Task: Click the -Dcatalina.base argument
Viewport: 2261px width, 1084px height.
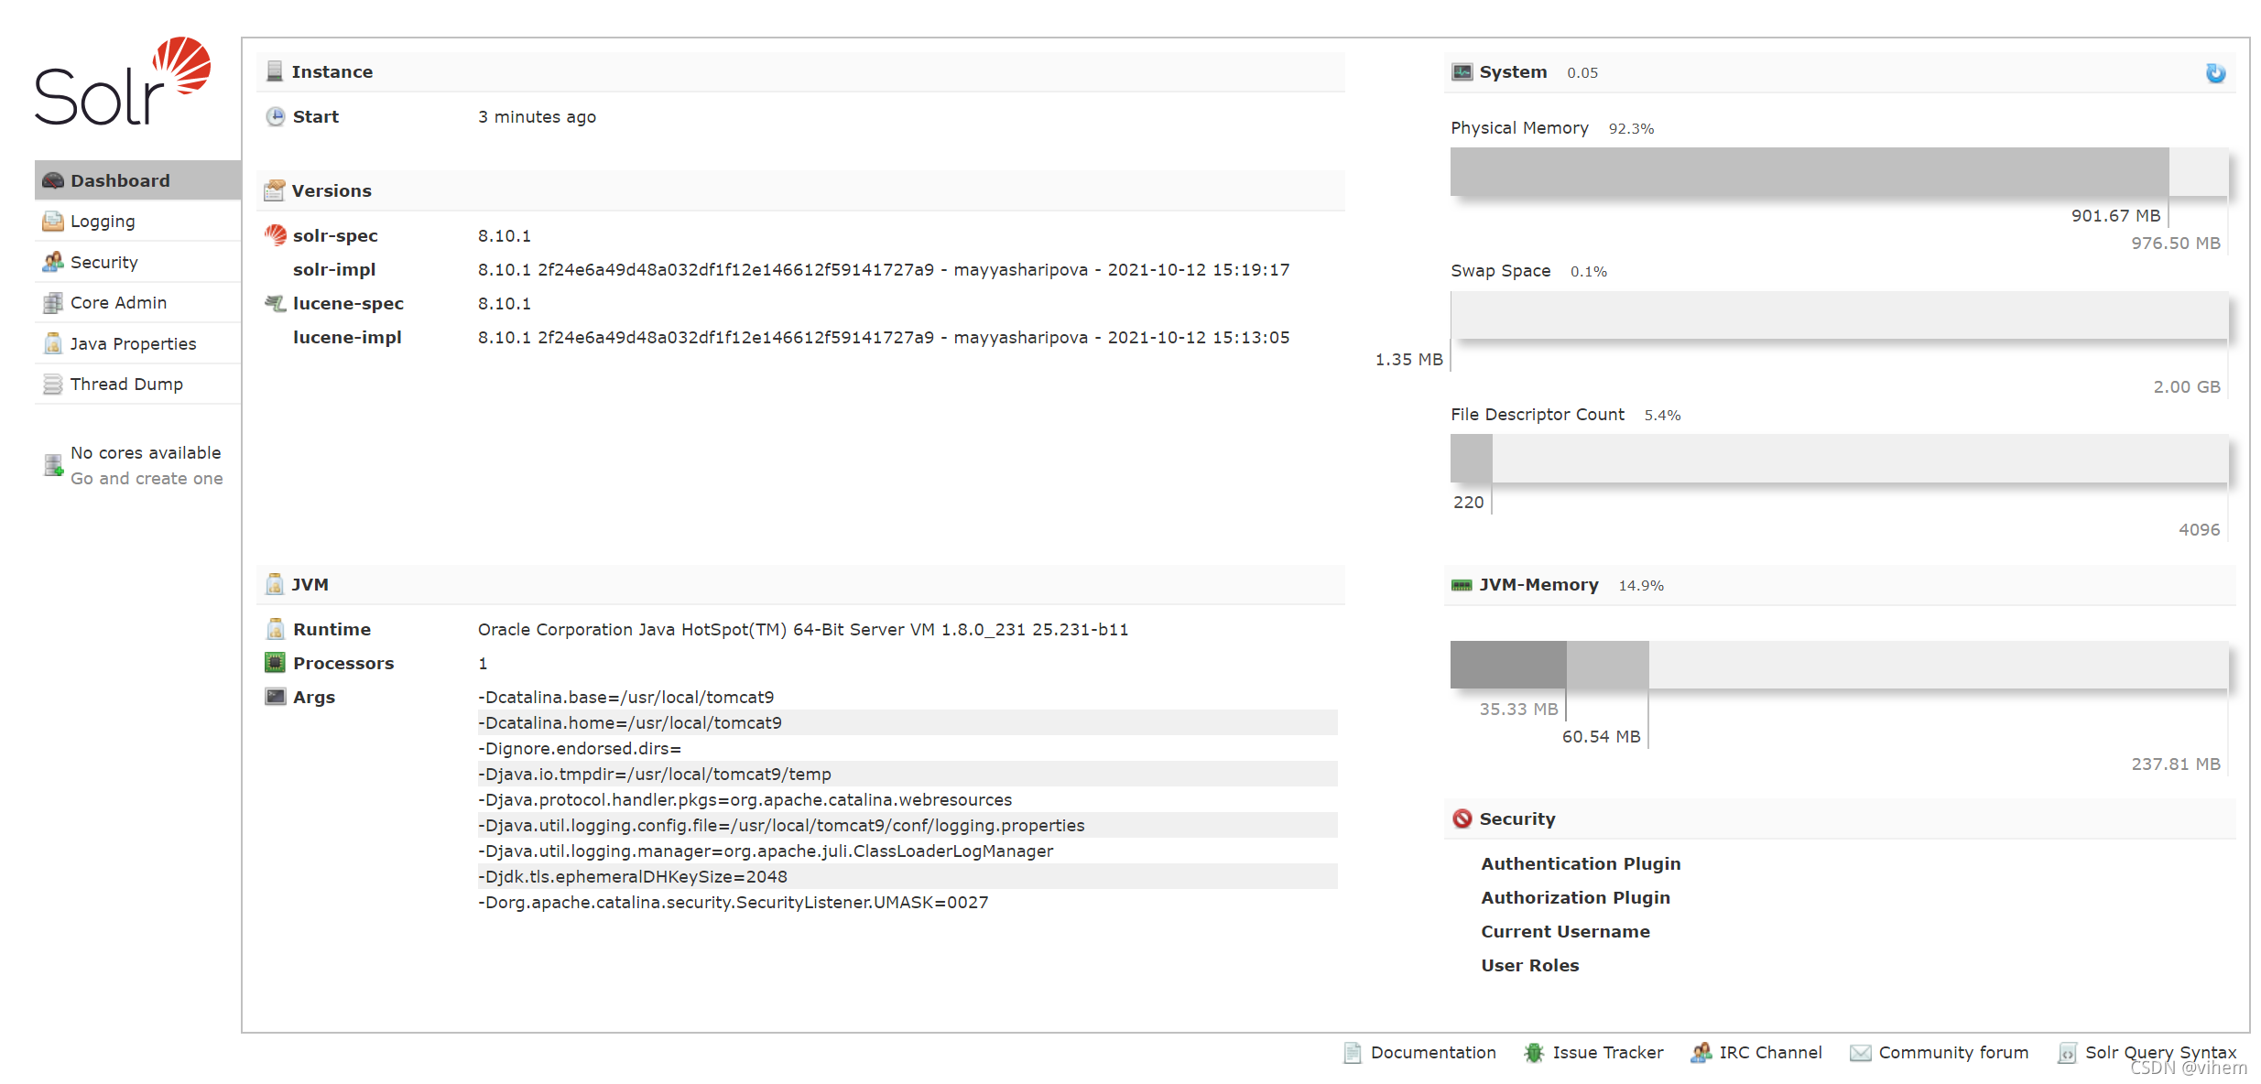Action: click(625, 697)
